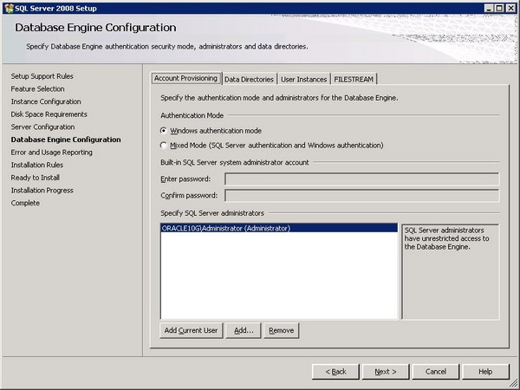The width and height of the screenshot is (520, 390).
Task: Click Disk Space Requirements step
Action: pyautogui.click(x=49, y=114)
